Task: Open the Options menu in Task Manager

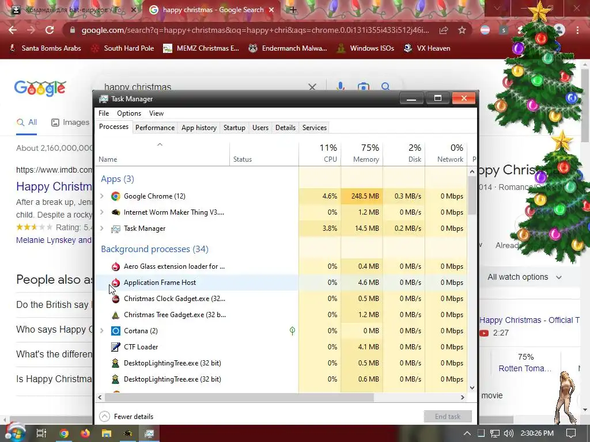Action: [x=128, y=113]
